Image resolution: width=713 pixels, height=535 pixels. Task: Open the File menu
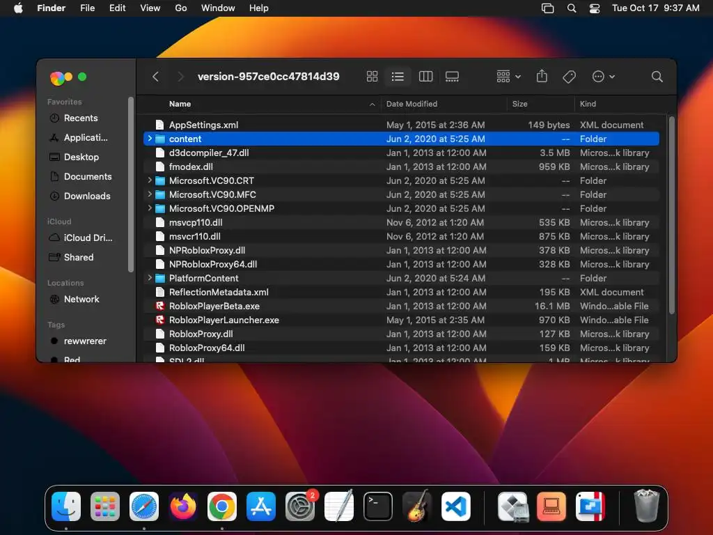coord(87,8)
